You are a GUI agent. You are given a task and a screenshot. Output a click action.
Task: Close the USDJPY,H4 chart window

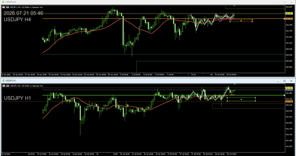(291, 2)
